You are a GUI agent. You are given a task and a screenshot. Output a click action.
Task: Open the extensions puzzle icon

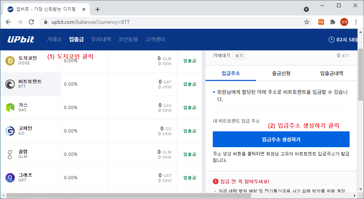[333, 22]
